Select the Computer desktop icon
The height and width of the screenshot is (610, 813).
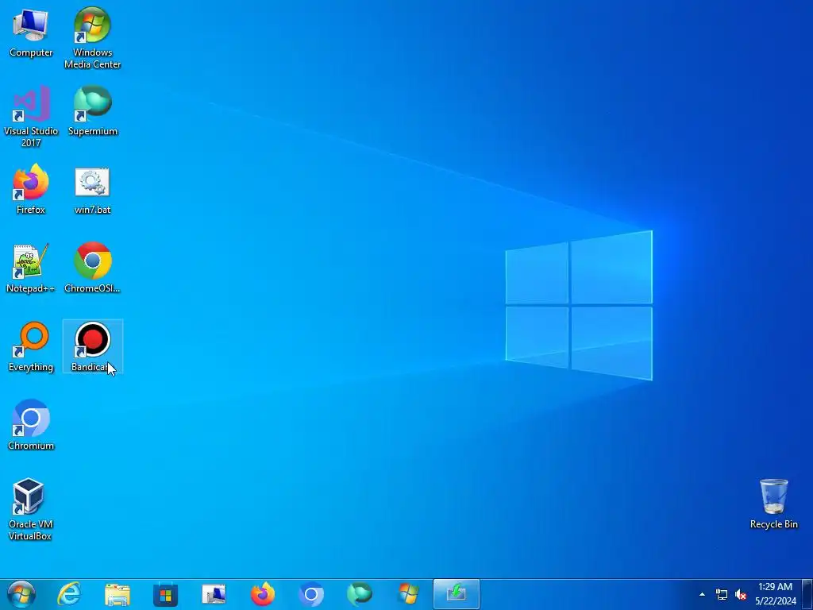[x=31, y=33]
